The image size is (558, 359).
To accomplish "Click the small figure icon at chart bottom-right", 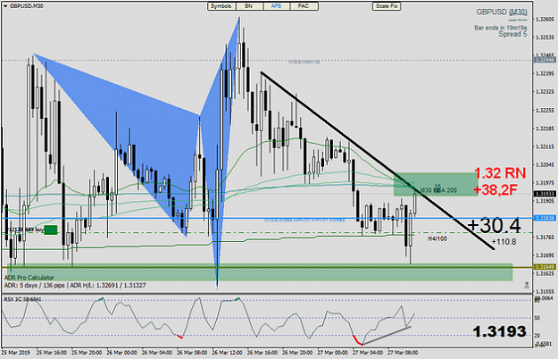I will pos(527,285).
